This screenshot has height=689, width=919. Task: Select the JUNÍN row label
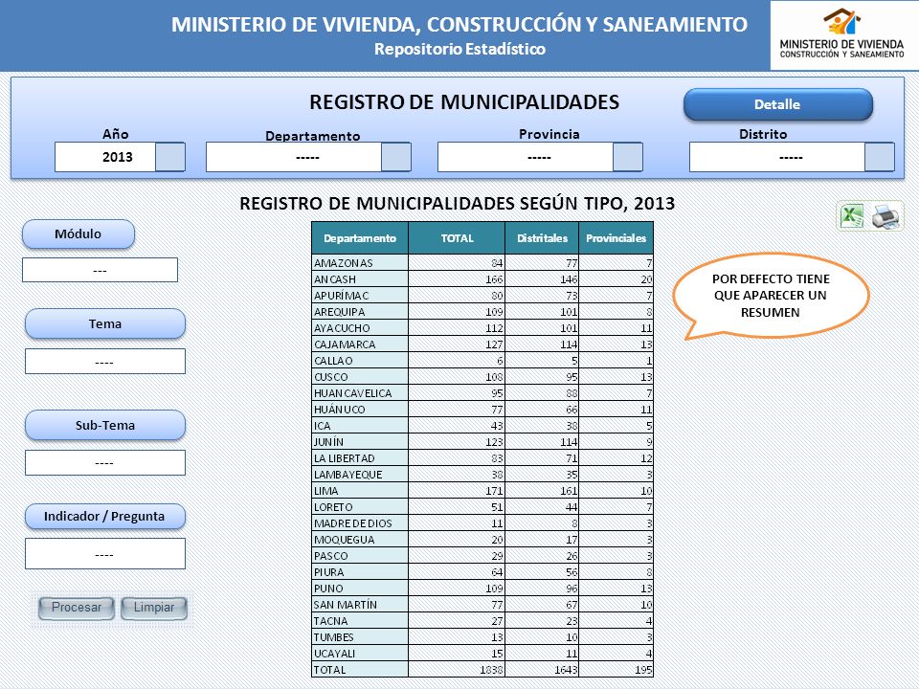[328, 442]
